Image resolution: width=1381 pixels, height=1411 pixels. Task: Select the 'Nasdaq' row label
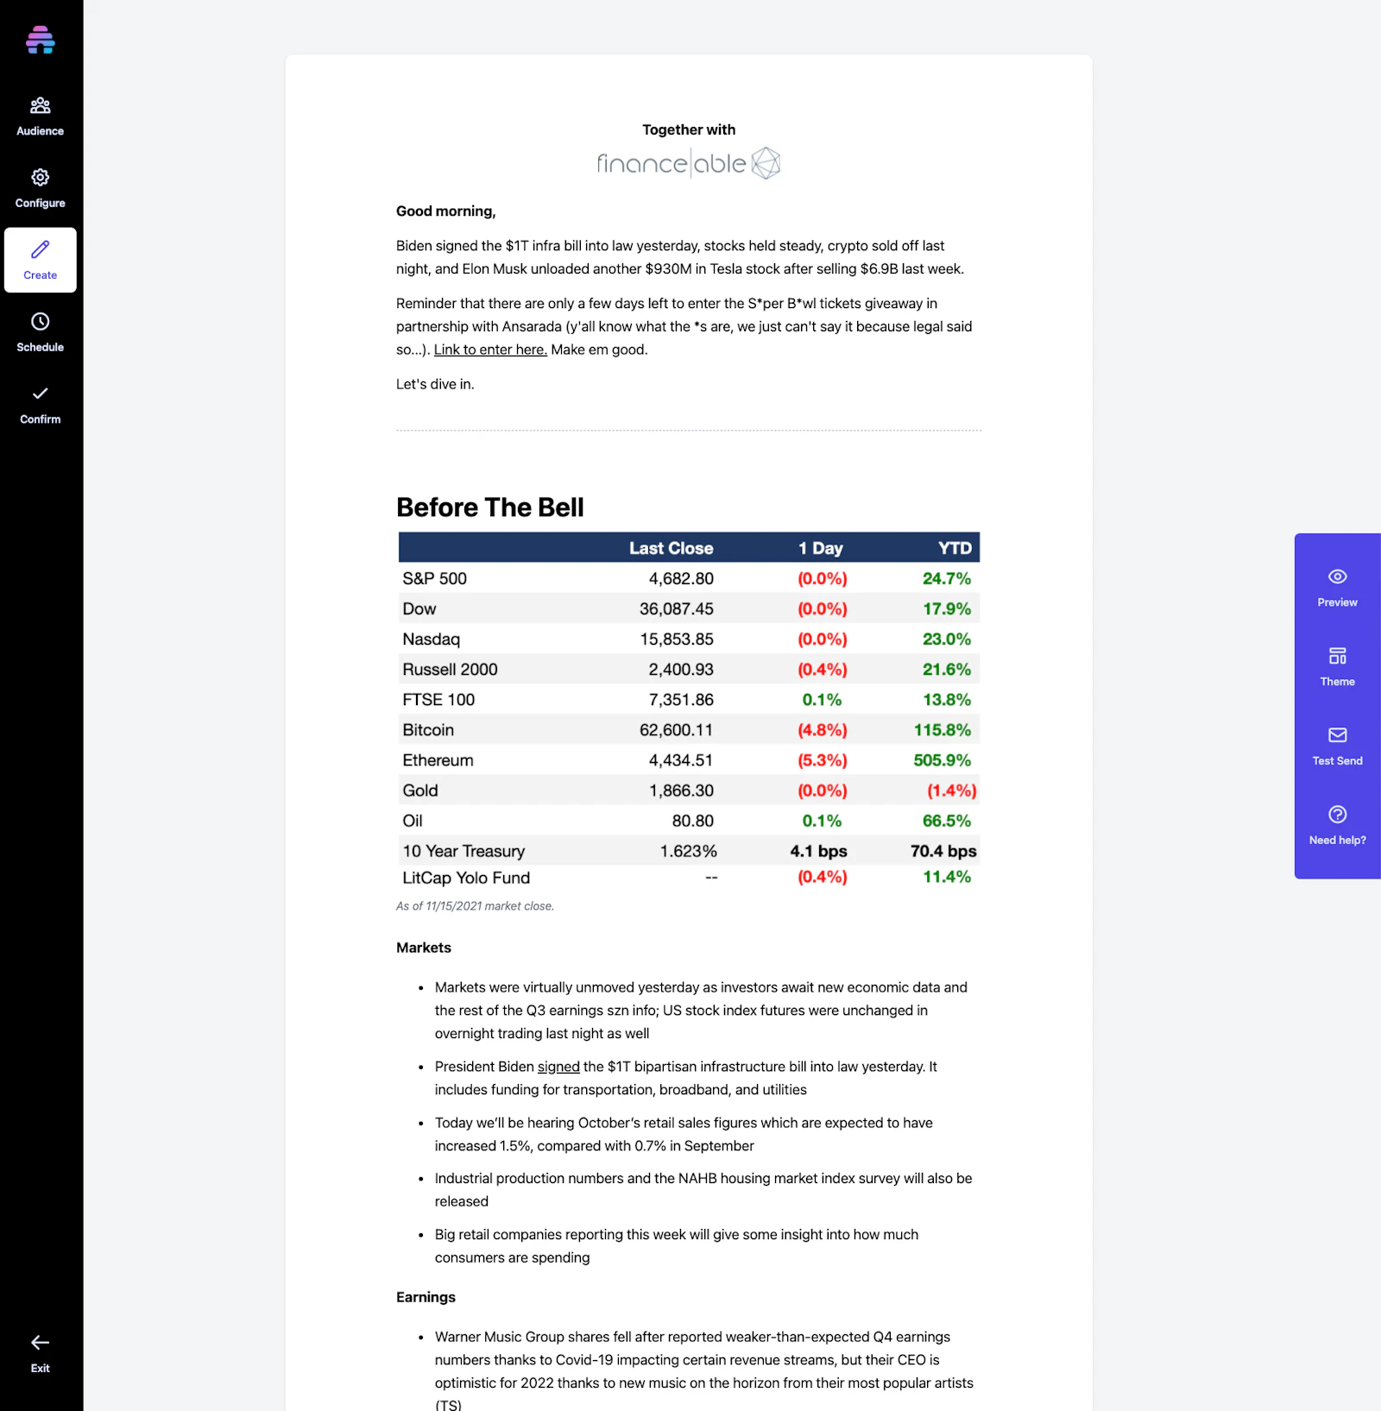coord(431,639)
